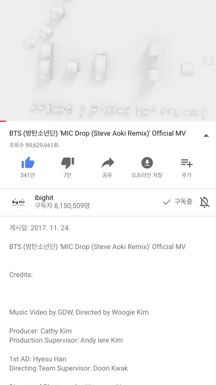The height and width of the screenshot is (385, 216).
Task: Click the 공유 share label
Action: (107, 175)
